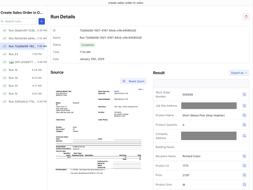This screenshot has height=190, width=253.
Task: Click the Price value 27.97
Action: (186, 175)
